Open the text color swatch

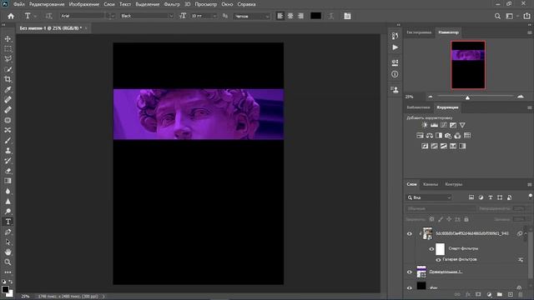[315, 16]
